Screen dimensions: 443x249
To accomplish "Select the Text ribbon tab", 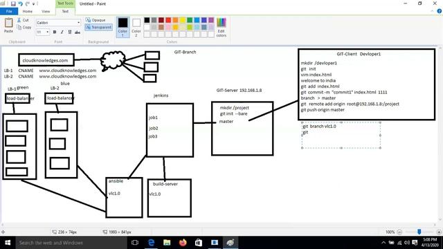I will click(x=65, y=11).
